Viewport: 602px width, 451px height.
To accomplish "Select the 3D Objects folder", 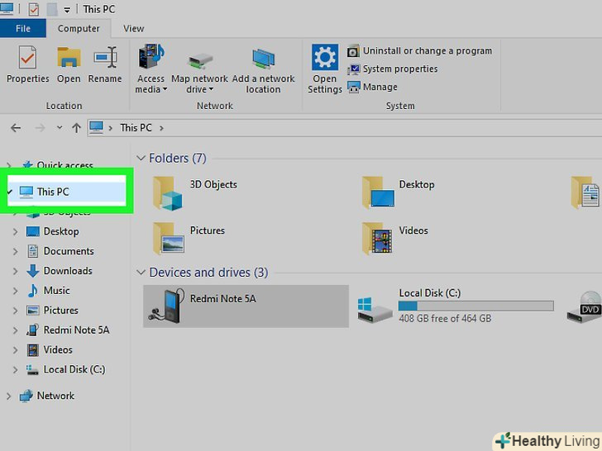I will pyautogui.click(x=196, y=193).
